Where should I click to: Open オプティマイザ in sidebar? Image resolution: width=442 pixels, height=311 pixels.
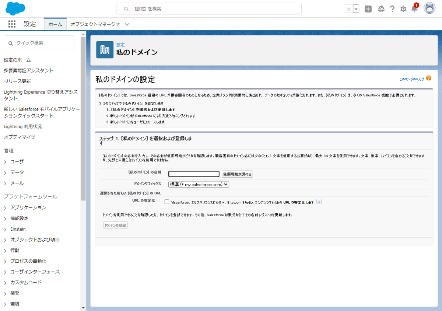pyautogui.click(x=20, y=137)
